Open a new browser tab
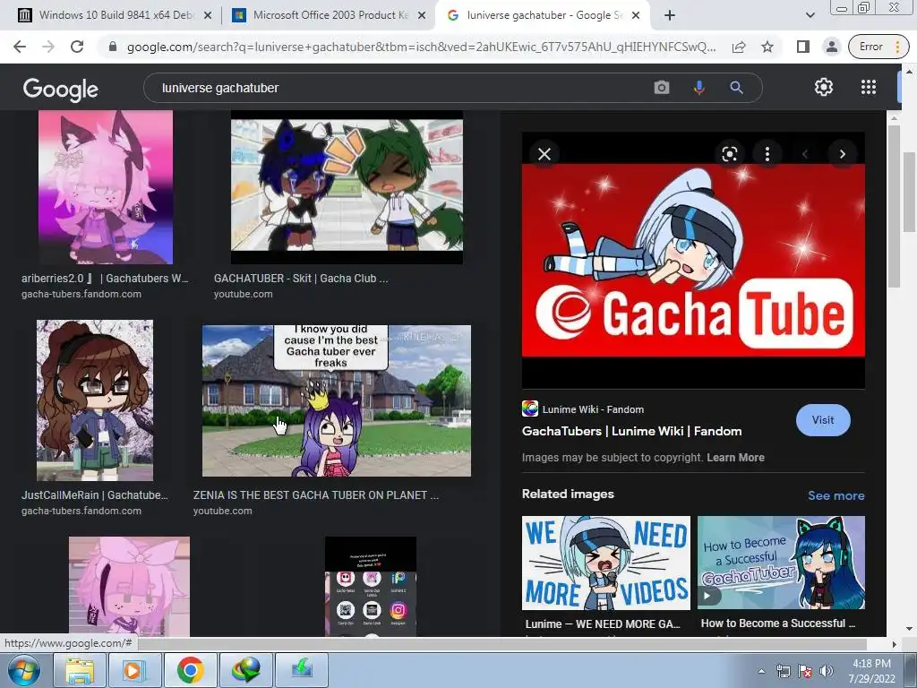Viewport: 917px width, 688px height. [670, 15]
